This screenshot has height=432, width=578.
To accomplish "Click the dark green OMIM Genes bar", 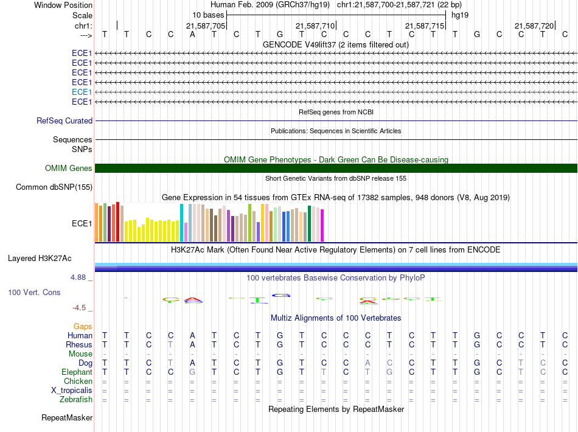I will pyautogui.click(x=336, y=169).
